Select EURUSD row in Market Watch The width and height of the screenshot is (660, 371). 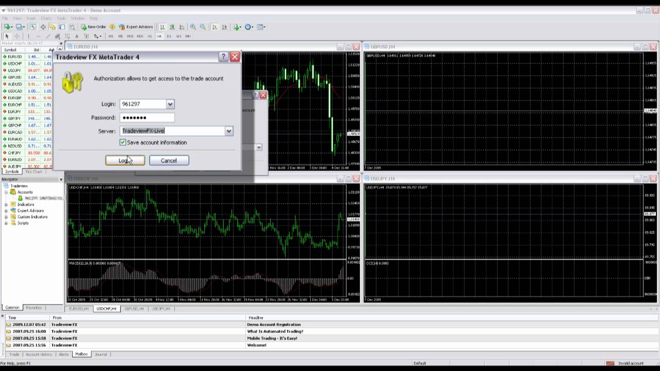point(27,57)
